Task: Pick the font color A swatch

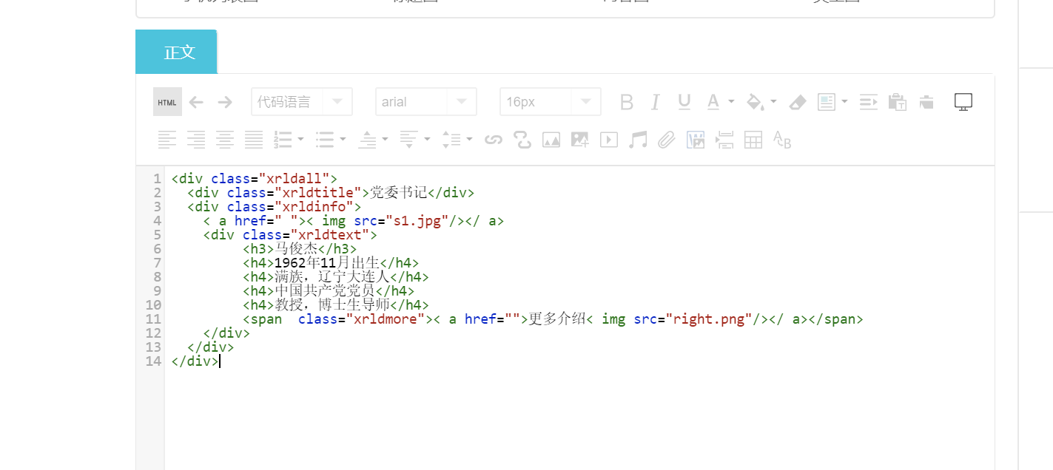Action: 713,102
